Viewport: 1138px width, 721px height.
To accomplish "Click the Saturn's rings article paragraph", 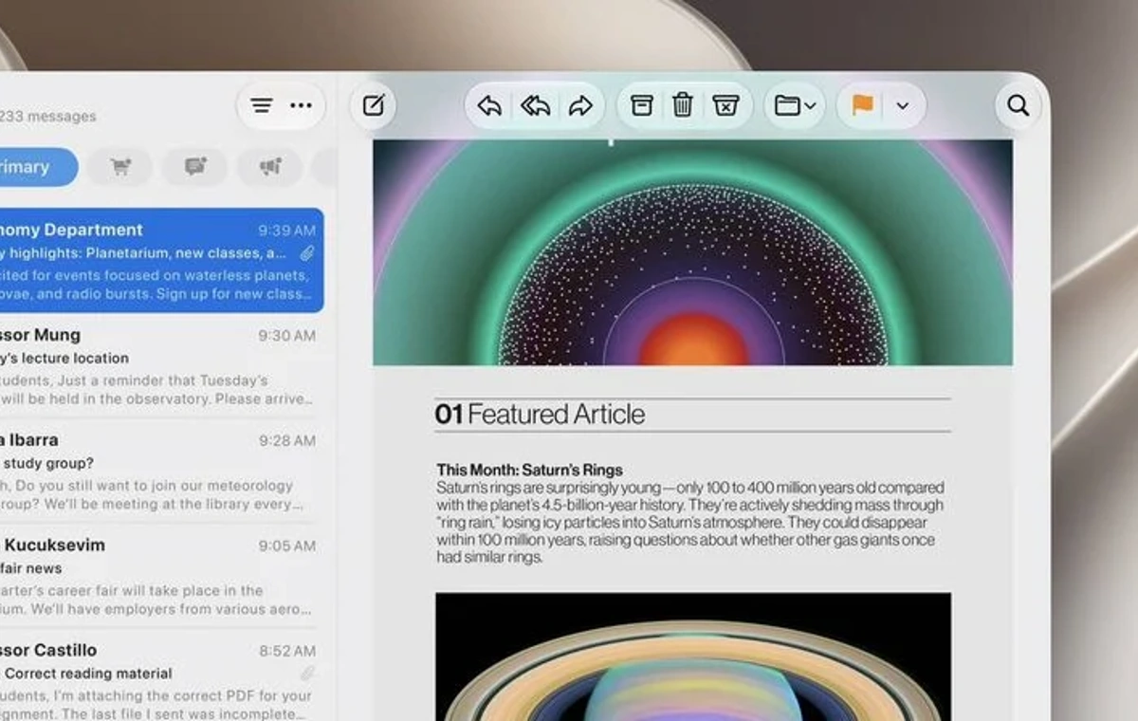I will coord(690,523).
